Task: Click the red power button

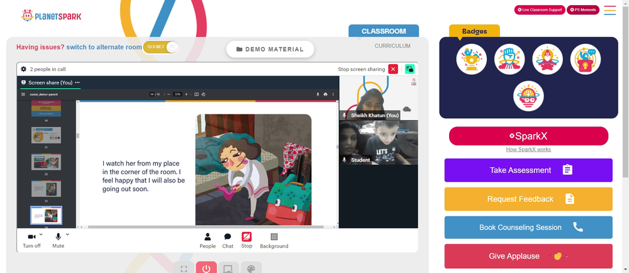Action: tap(206, 268)
